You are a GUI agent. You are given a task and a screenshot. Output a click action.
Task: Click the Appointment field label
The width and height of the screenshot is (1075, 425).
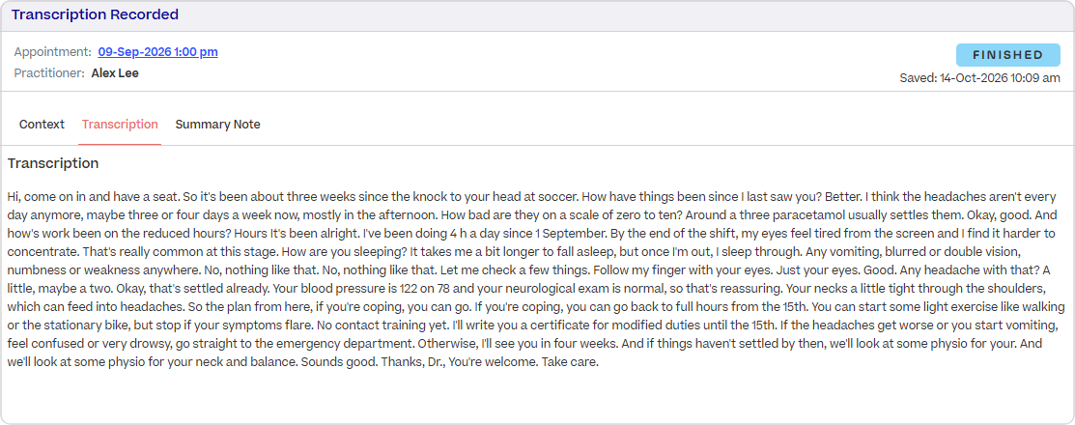click(x=53, y=52)
